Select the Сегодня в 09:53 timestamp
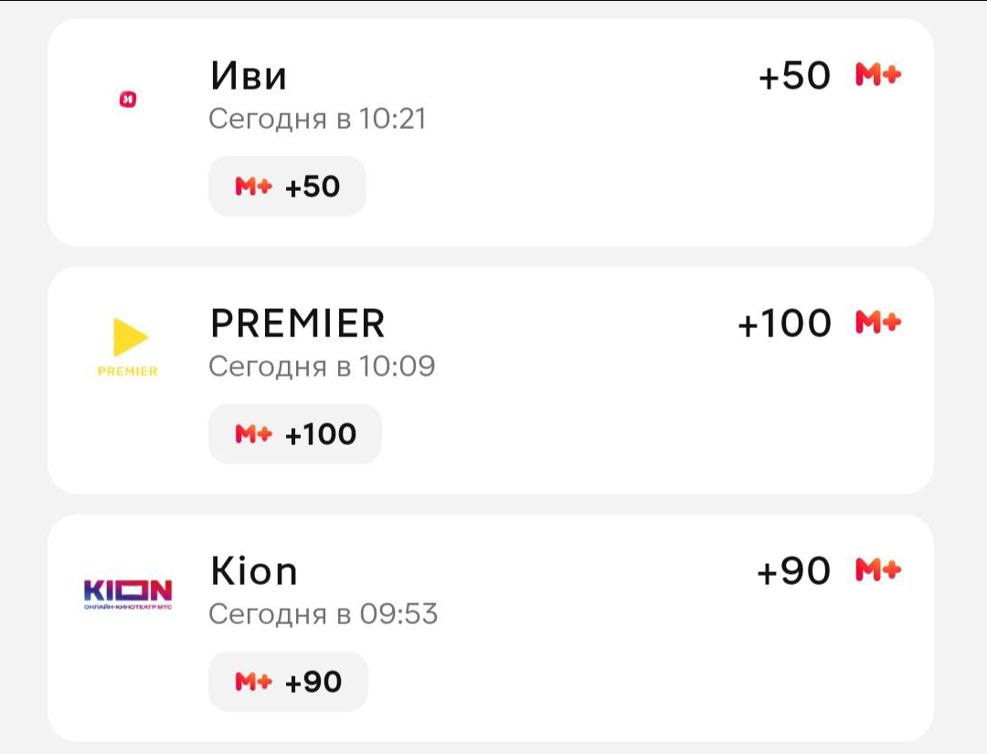The width and height of the screenshot is (987, 754). pos(324,614)
